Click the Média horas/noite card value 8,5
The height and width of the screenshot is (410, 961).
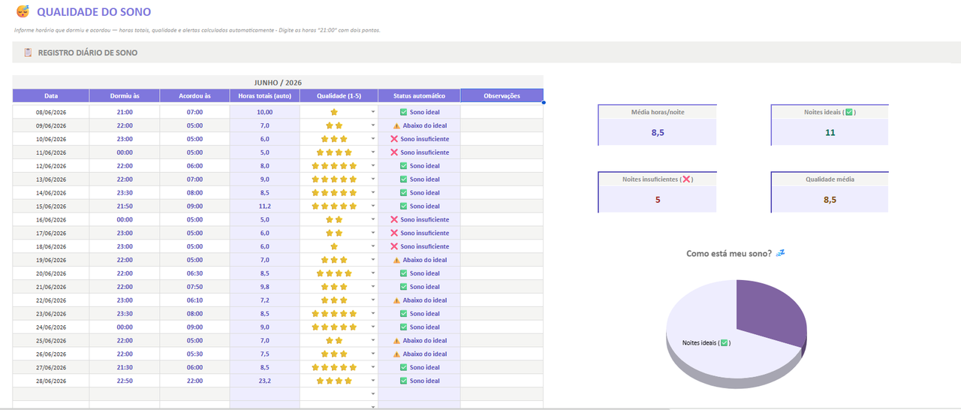pyautogui.click(x=658, y=133)
